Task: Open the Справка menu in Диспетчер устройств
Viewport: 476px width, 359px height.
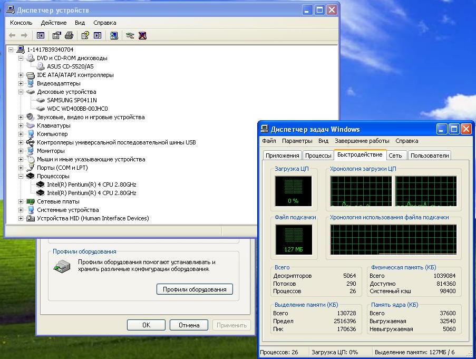Action: (x=105, y=23)
